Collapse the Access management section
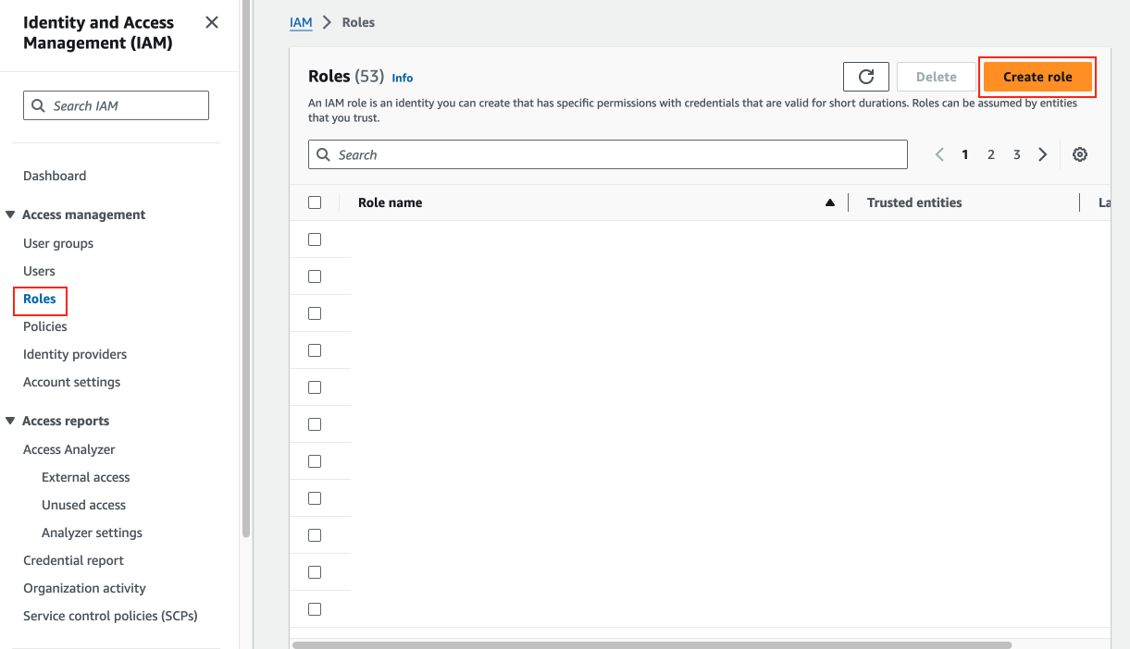Image resolution: width=1130 pixels, height=649 pixels. tap(10, 214)
